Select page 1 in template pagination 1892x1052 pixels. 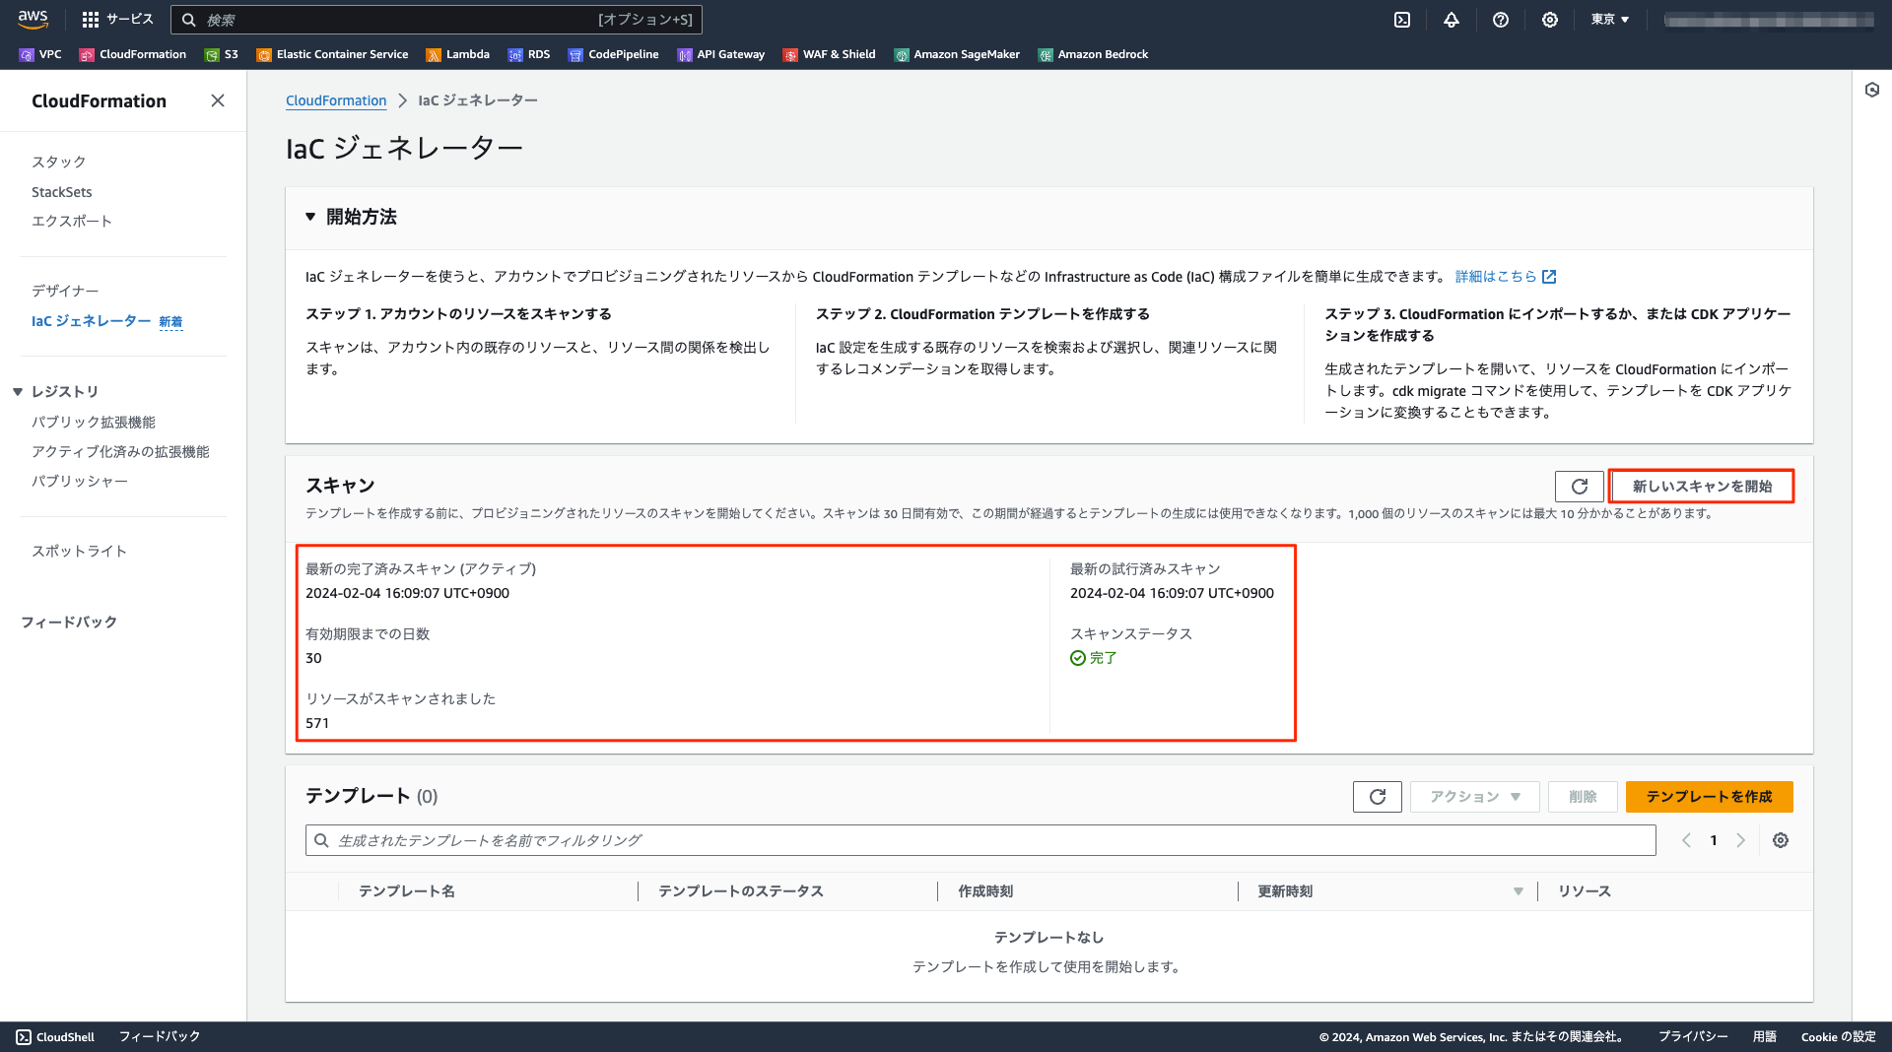point(1714,840)
